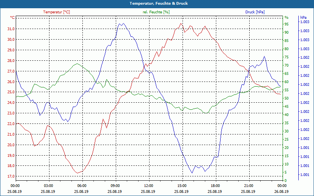Image resolution: width=314 pixels, height=196 pixels.
Task: Click the "29,0" temperature axis tick
Action: click(x=11, y=50)
